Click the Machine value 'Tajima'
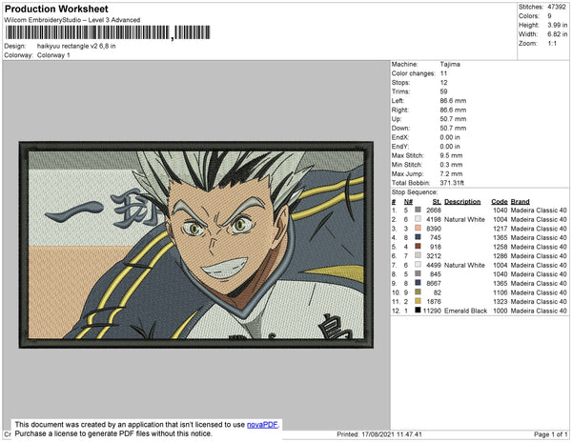Viewport: 572px width, 442px height. click(450, 64)
